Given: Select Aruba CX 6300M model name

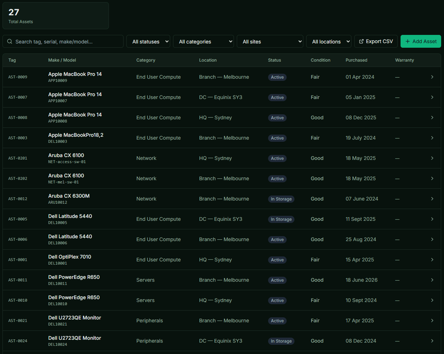Looking at the screenshot, I should pyautogui.click(x=69, y=196).
